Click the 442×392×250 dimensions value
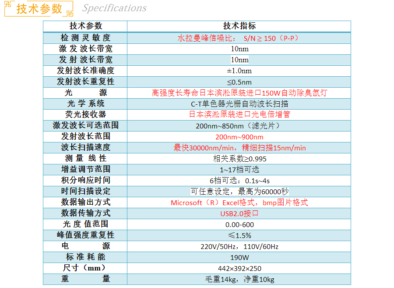 click(x=239, y=268)
